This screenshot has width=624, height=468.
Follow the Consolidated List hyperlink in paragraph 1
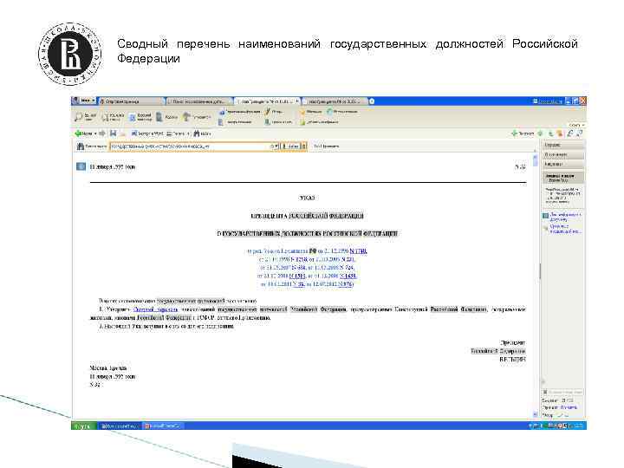pyautogui.click(x=155, y=309)
